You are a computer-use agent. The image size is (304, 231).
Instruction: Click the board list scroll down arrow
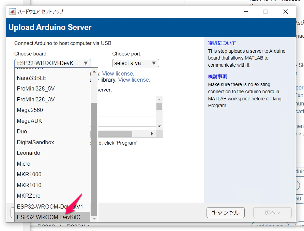94,219
